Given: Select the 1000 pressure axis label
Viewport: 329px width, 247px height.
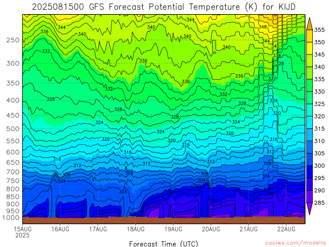Looking at the screenshot, I should (11, 218).
